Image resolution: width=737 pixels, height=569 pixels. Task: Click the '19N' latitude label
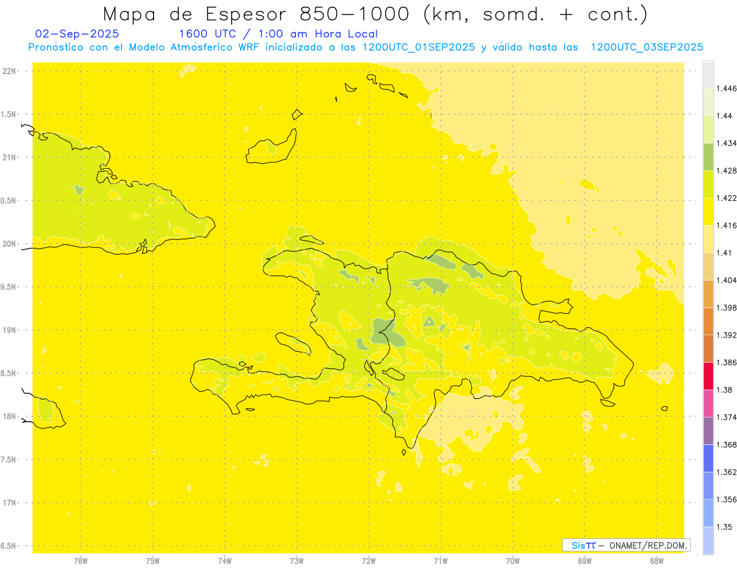tap(9, 330)
